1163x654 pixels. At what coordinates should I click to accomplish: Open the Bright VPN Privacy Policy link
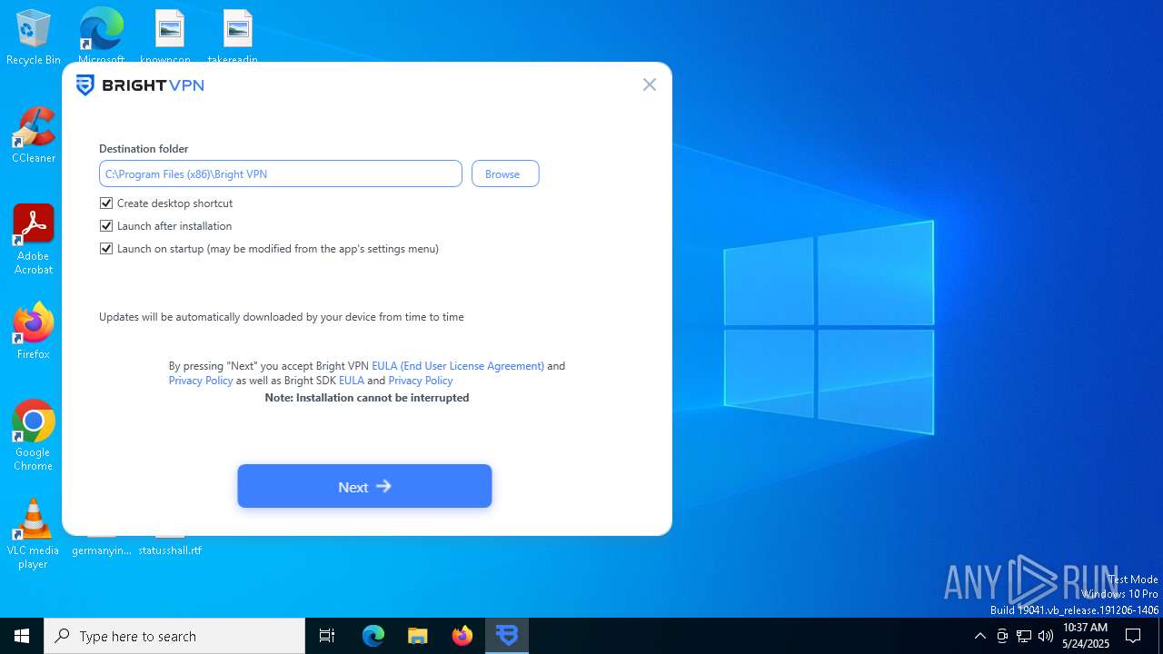(201, 381)
